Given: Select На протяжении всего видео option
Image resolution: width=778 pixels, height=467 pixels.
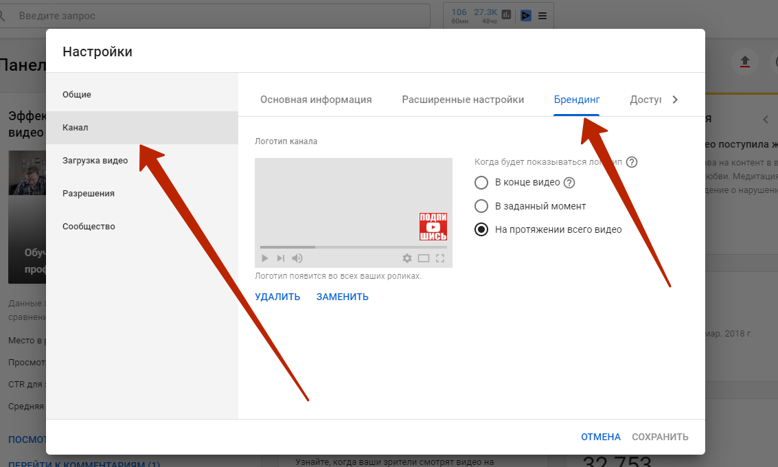Looking at the screenshot, I should [x=481, y=229].
